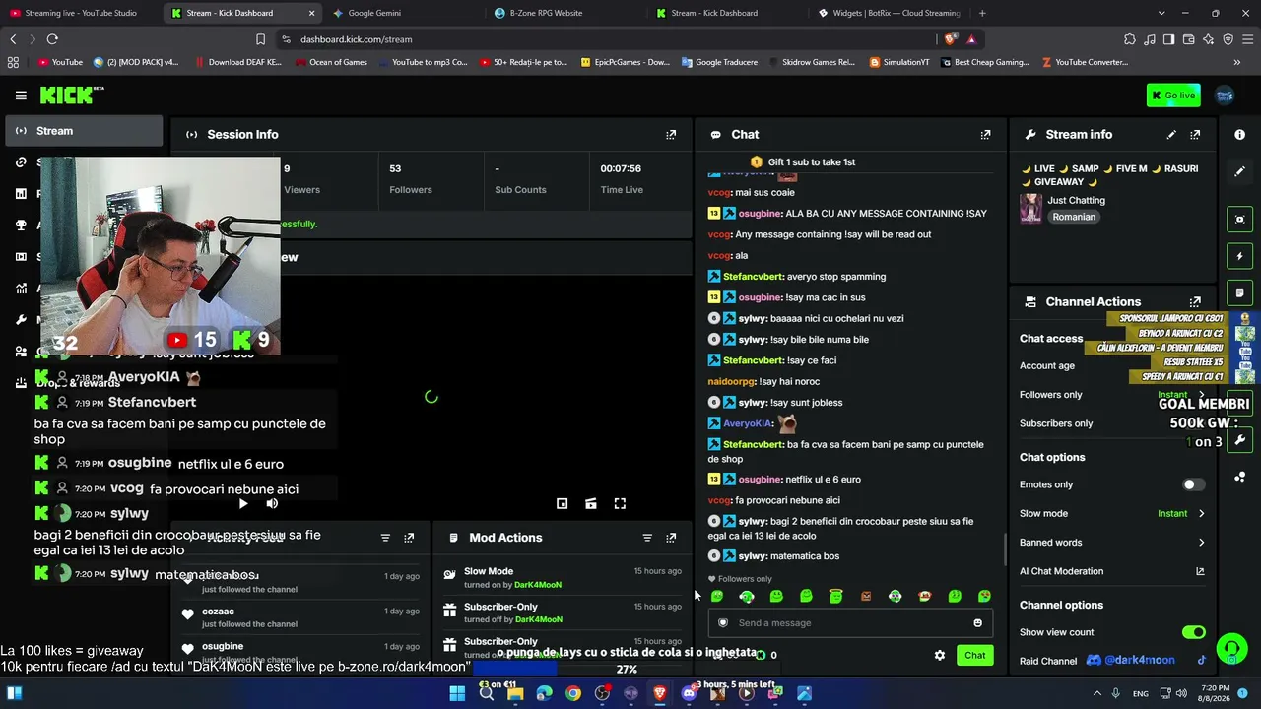Mute the stream preview volume
The width and height of the screenshot is (1261, 709).
coord(272,503)
